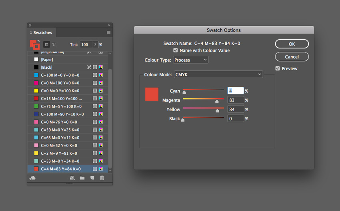
Task: Click the Yellow percentage input field
Action: tap(235, 109)
